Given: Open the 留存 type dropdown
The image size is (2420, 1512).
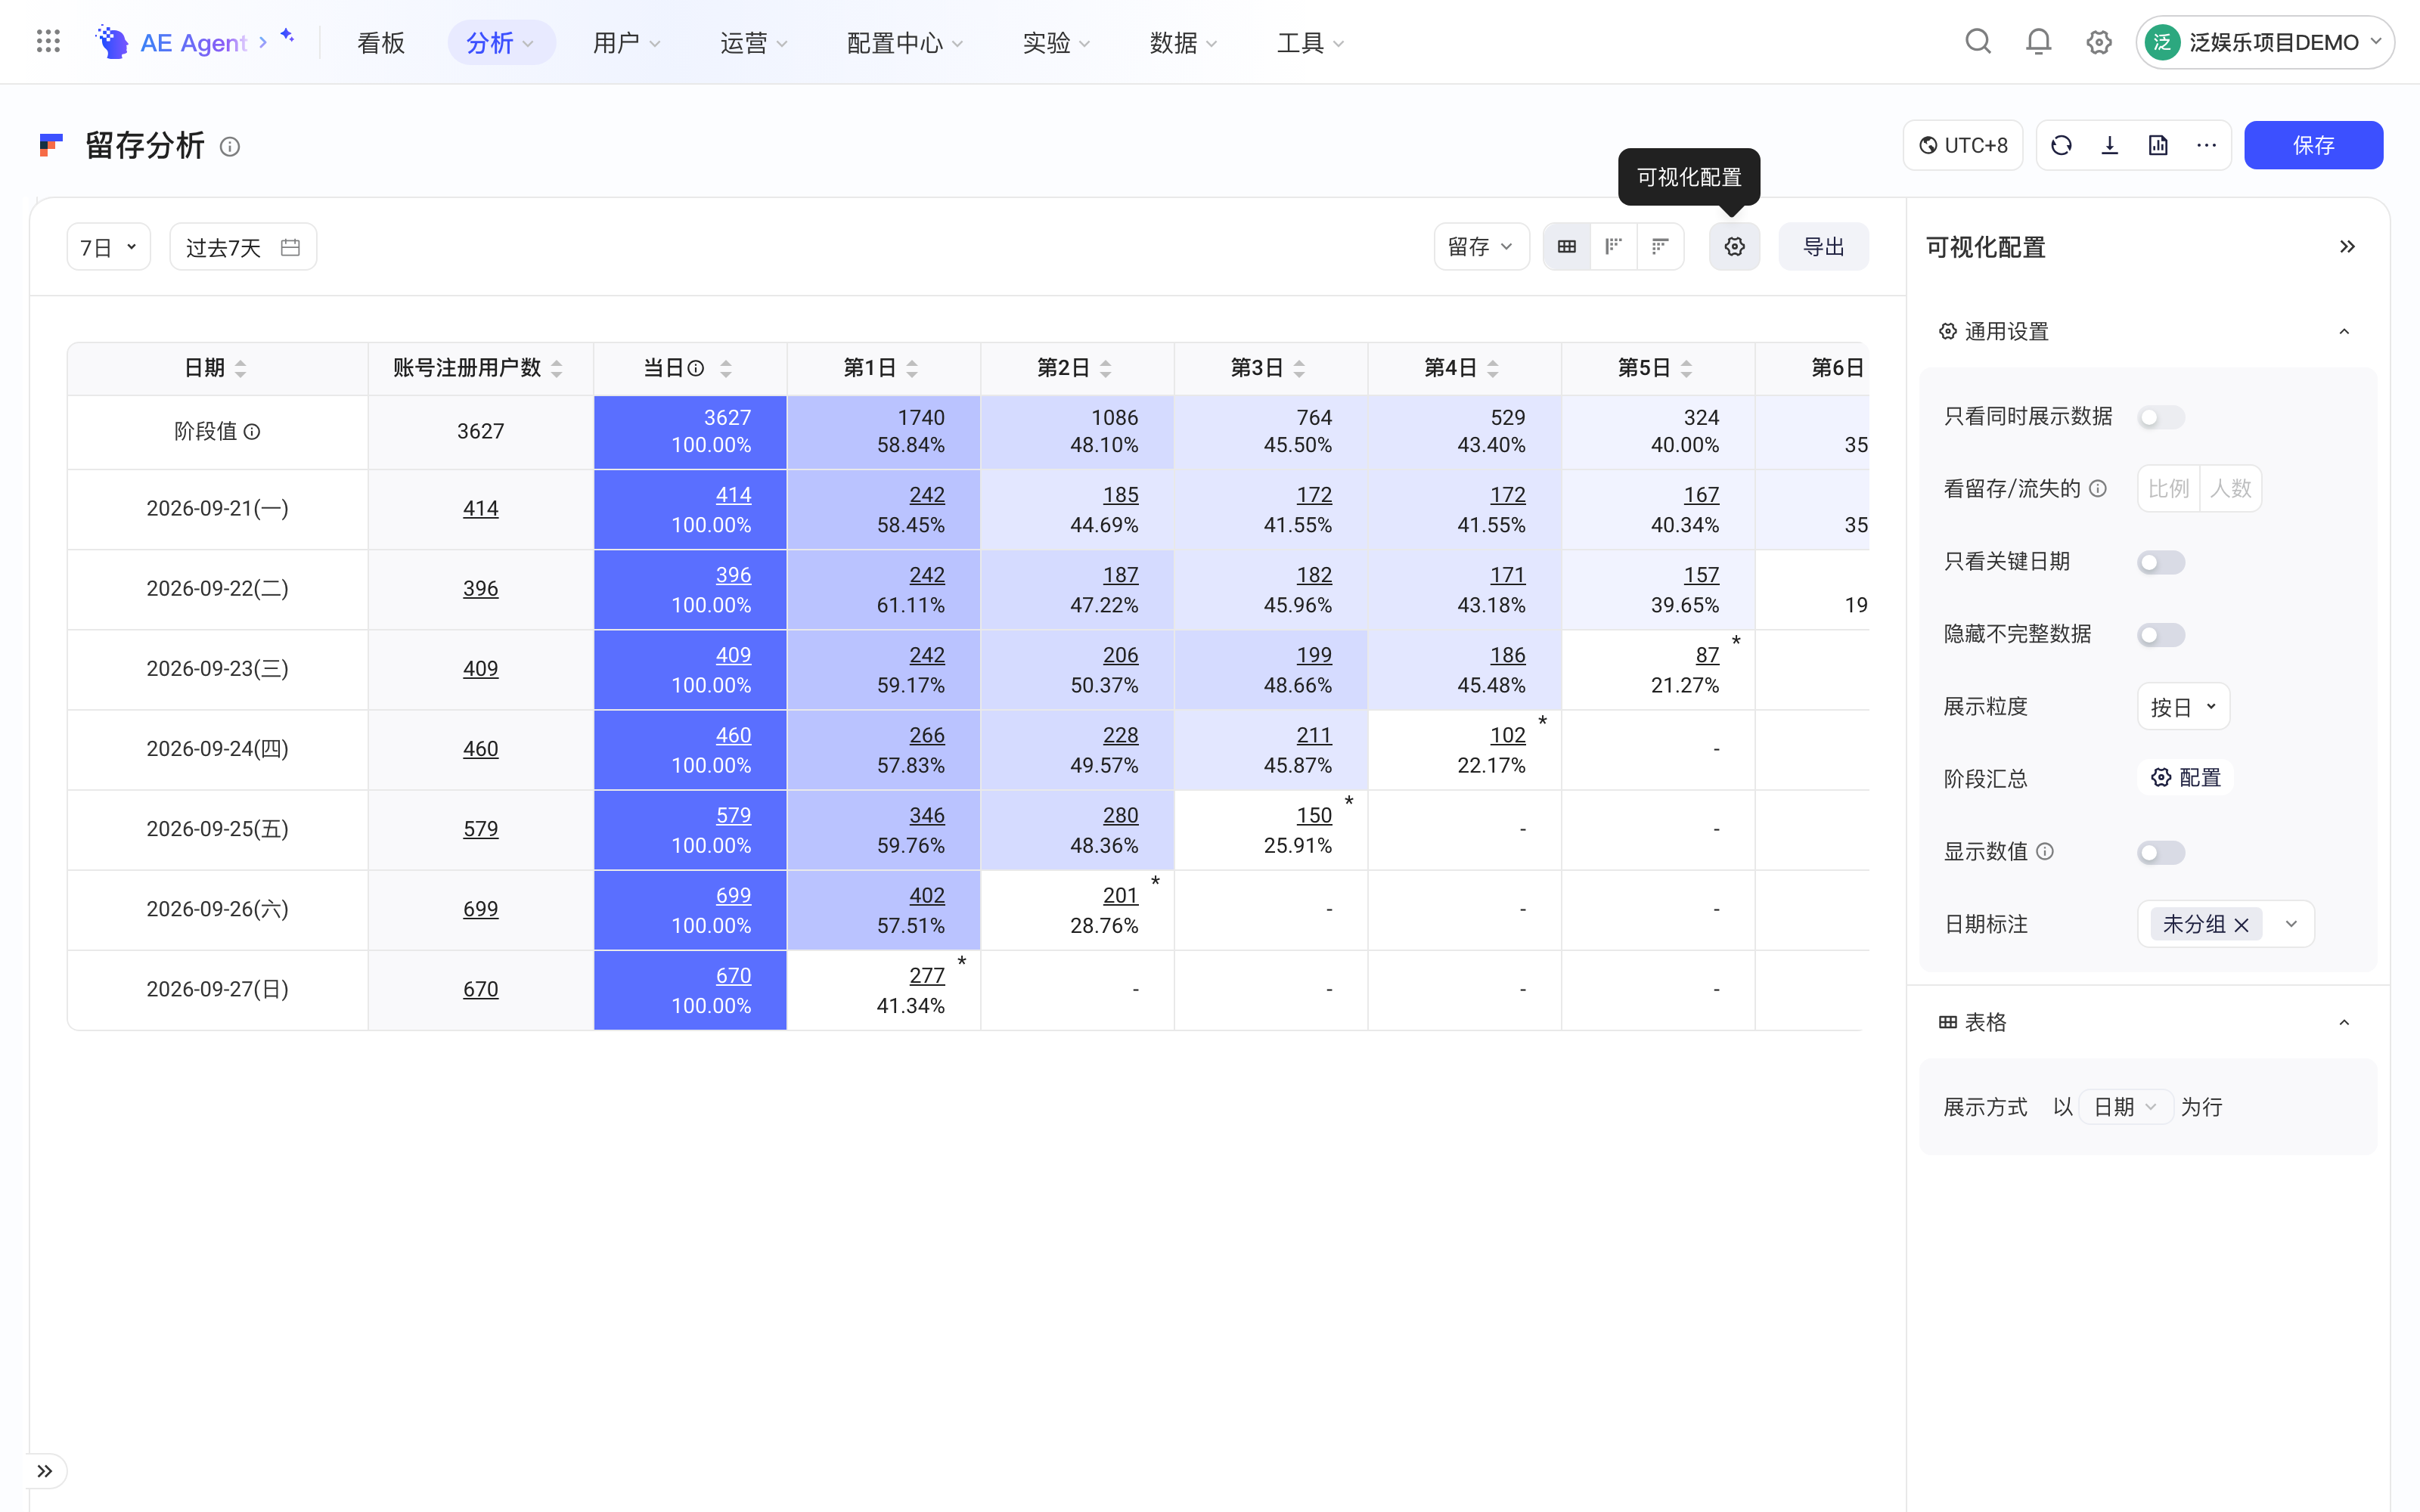Looking at the screenshot, I should pos(1481,247).
